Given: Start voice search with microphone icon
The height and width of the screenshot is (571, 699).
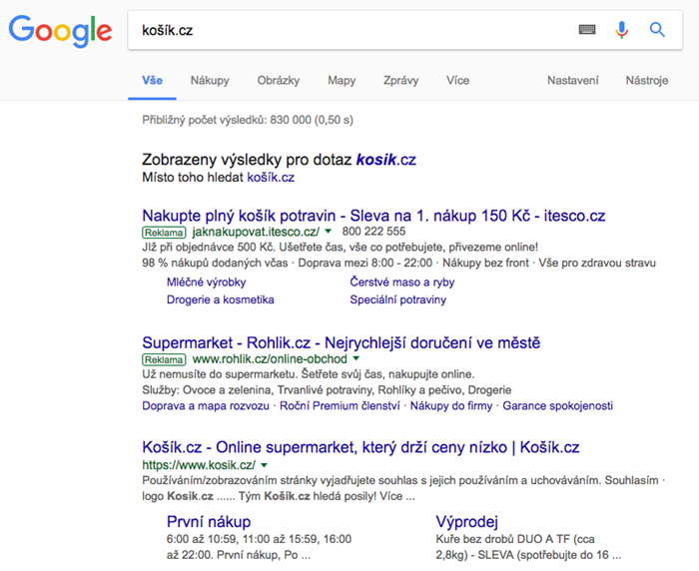Looking at the screenshot, I should click(x=622, y=30).
